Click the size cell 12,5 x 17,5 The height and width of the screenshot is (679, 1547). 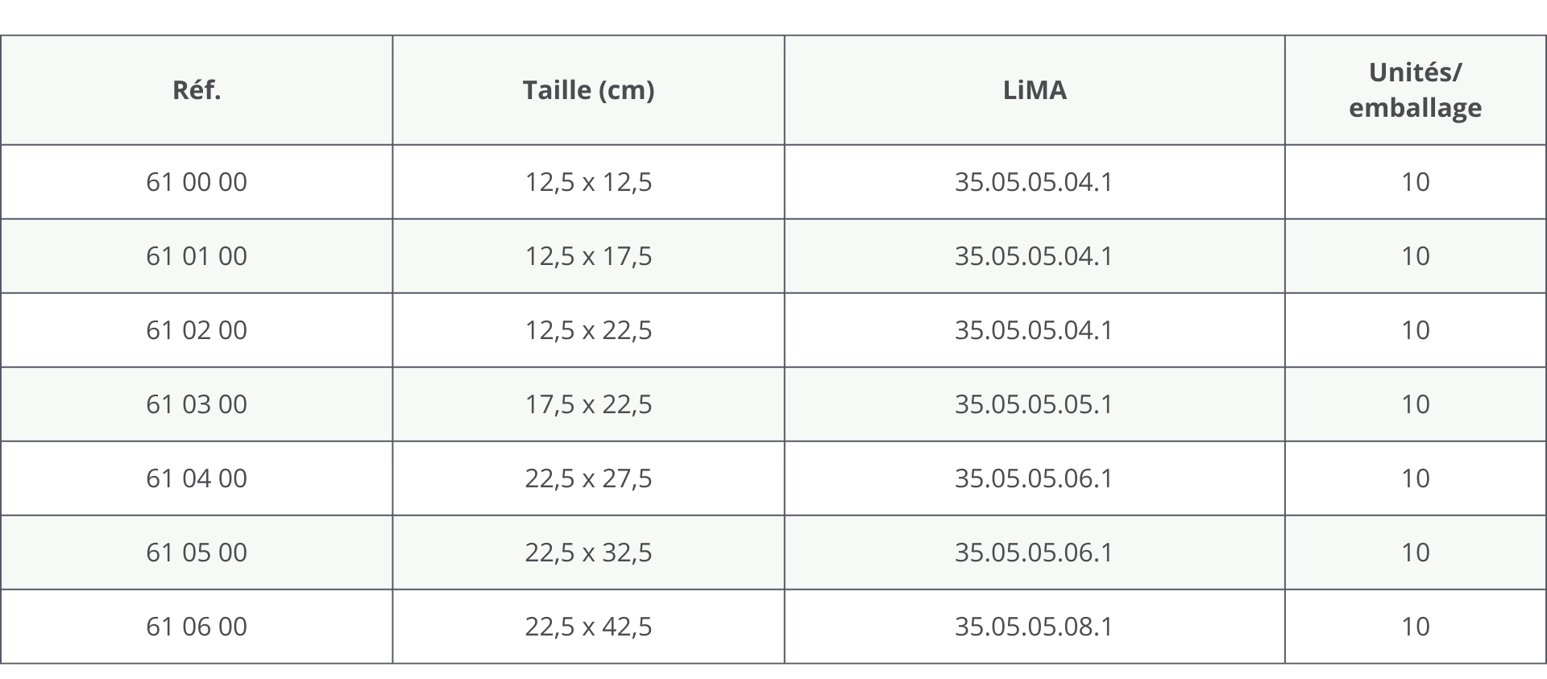(588, 256)
